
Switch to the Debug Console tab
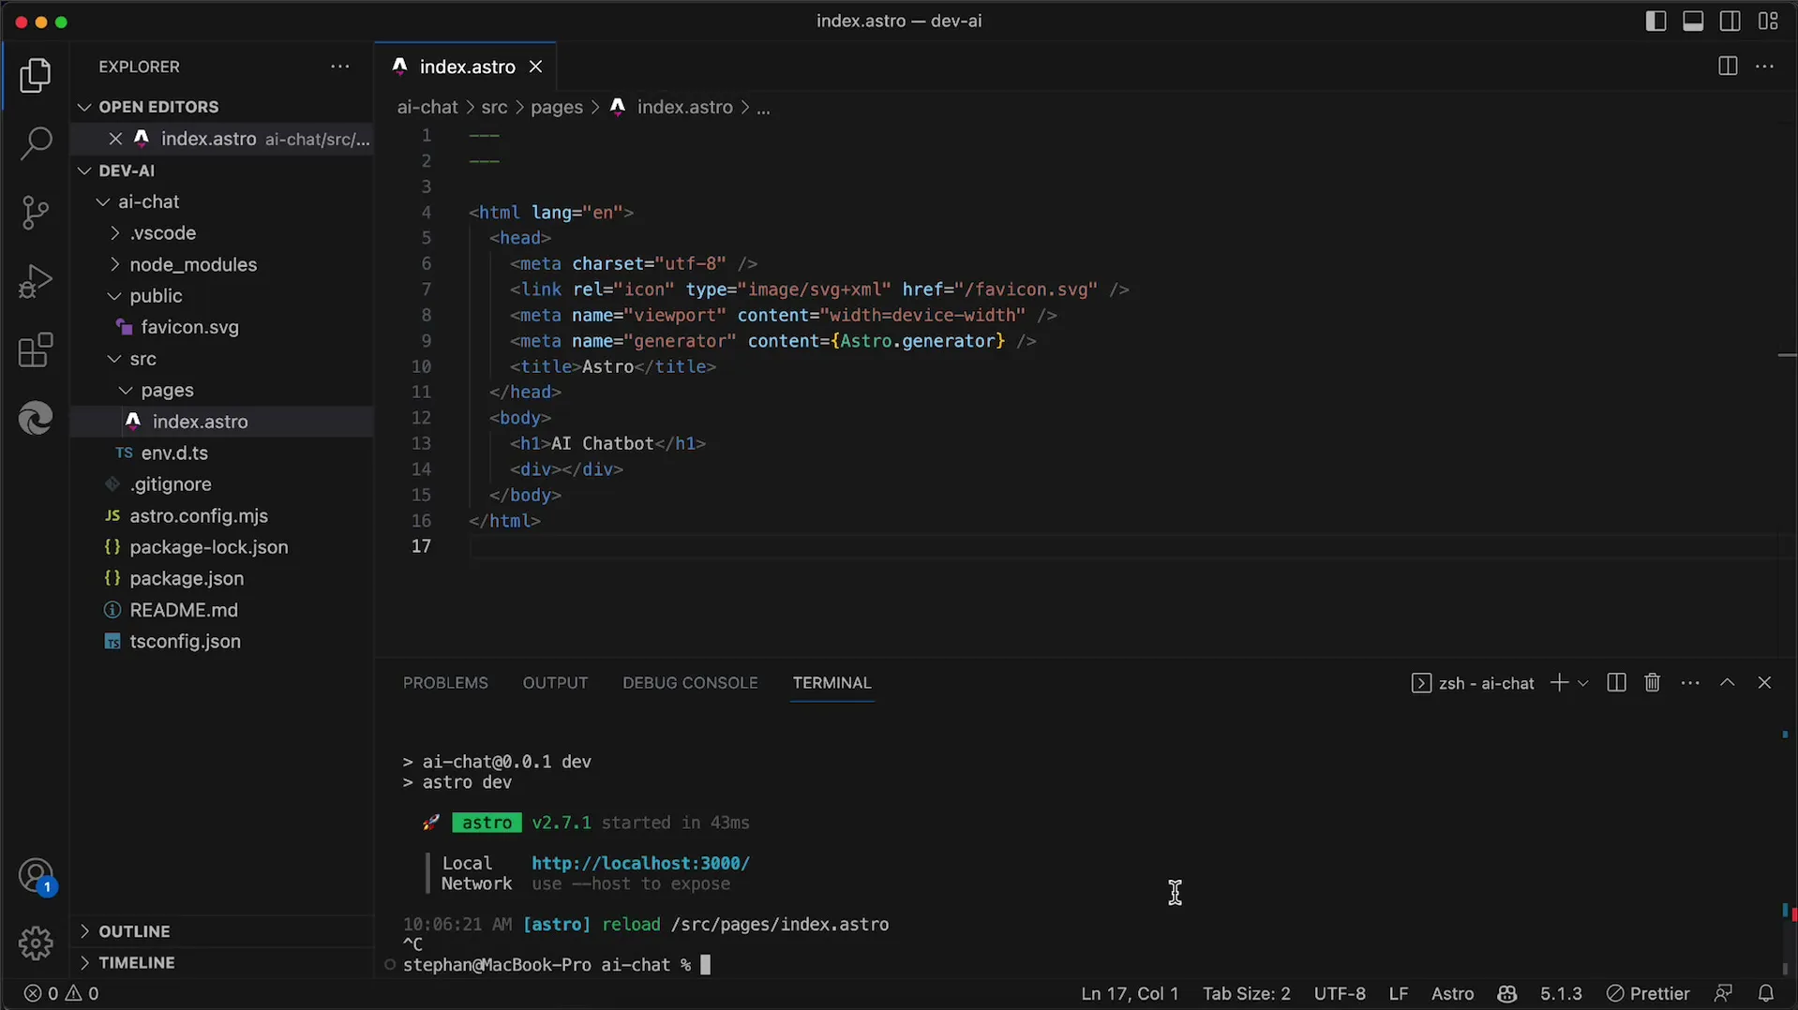[x=690, y=683]
